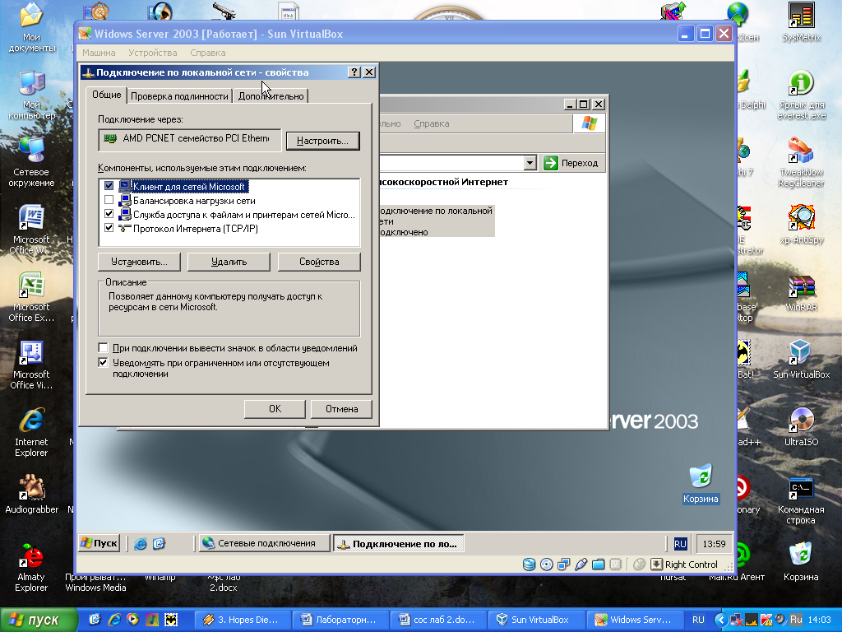Open Справка menu in Network Connections window

point(431,123)
